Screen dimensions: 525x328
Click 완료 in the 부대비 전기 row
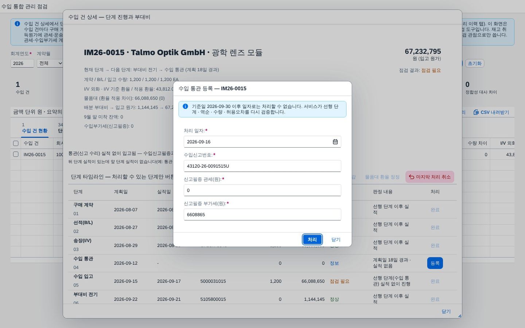point(435,299)
